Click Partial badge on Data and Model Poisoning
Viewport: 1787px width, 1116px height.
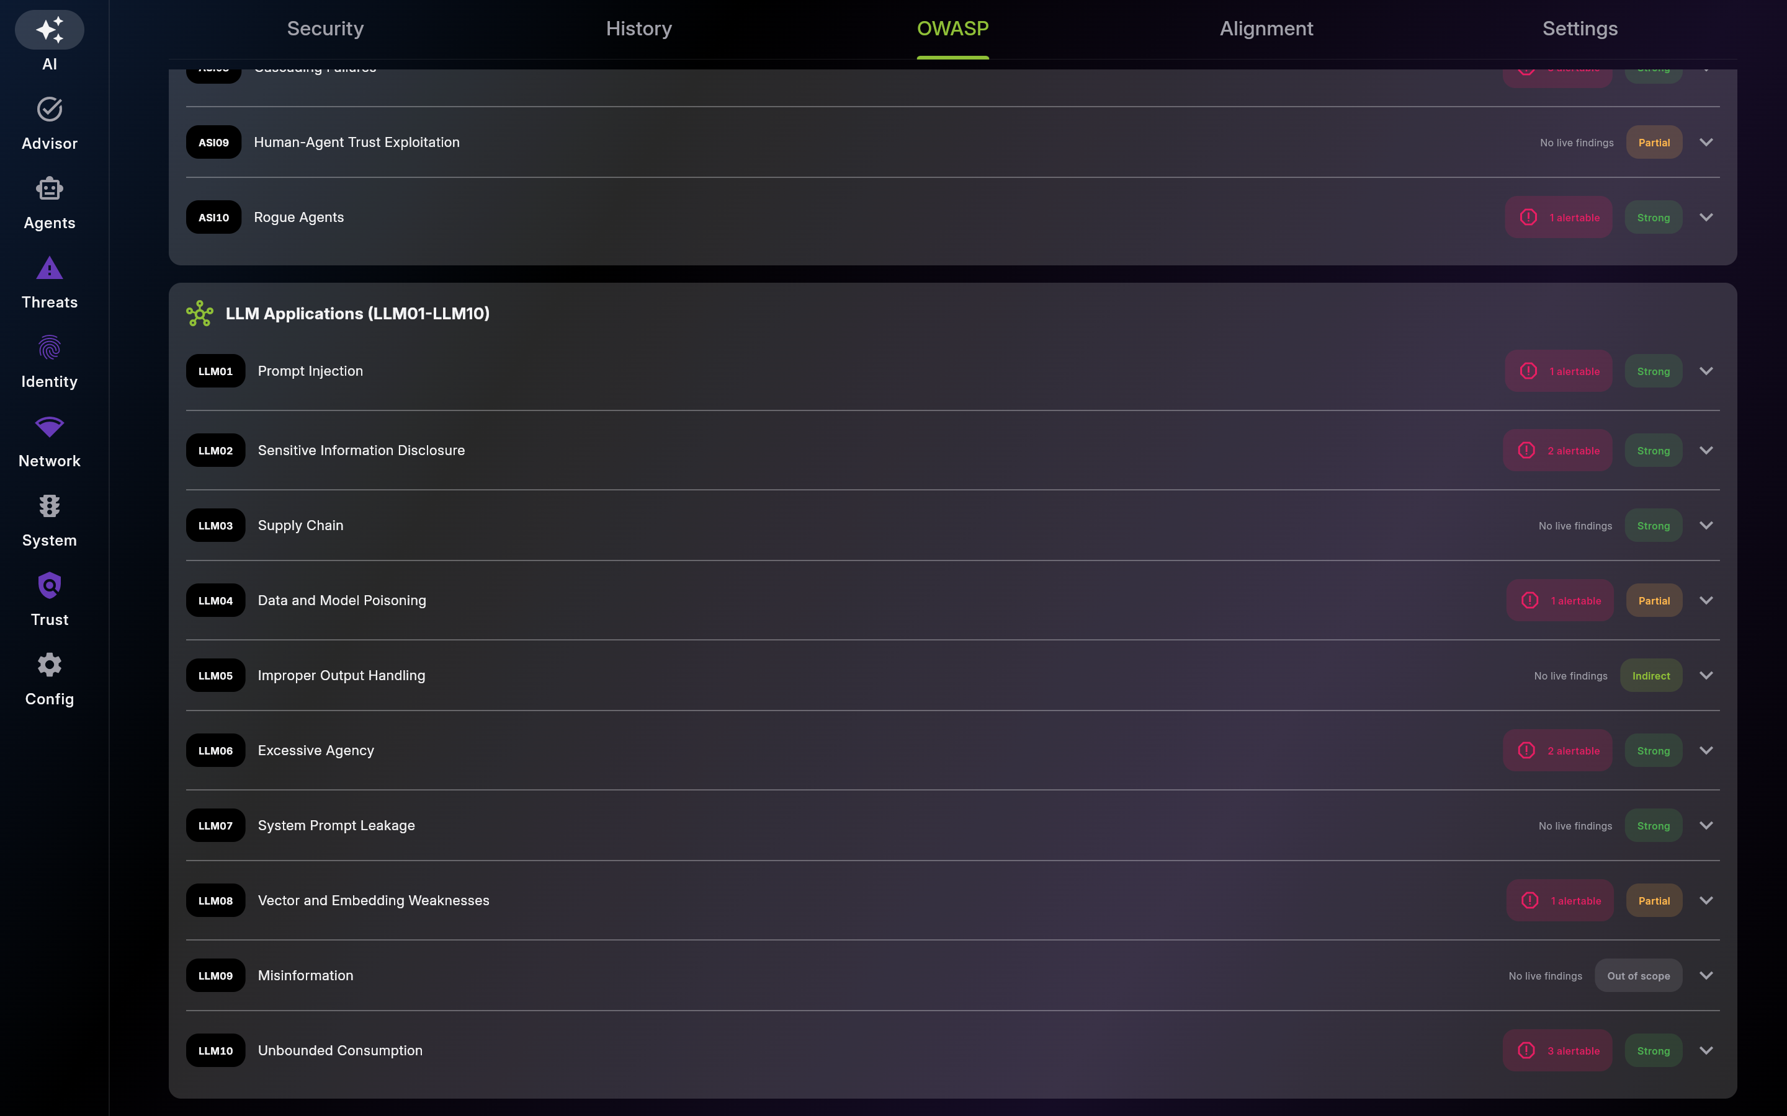click(1654, 600)
